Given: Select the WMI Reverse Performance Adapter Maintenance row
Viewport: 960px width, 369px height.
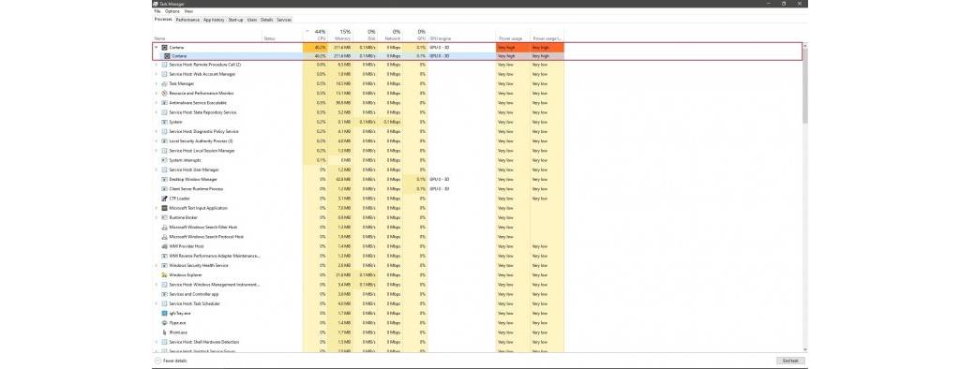Looking at the screenshot, I should pos(359,256).
